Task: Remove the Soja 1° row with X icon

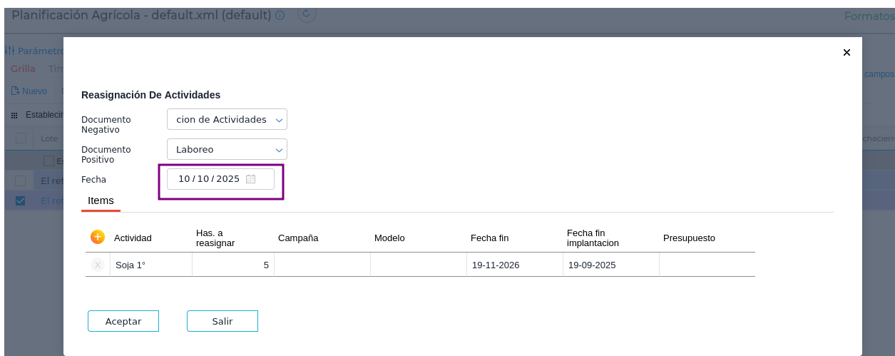Action: pos(98,265)
